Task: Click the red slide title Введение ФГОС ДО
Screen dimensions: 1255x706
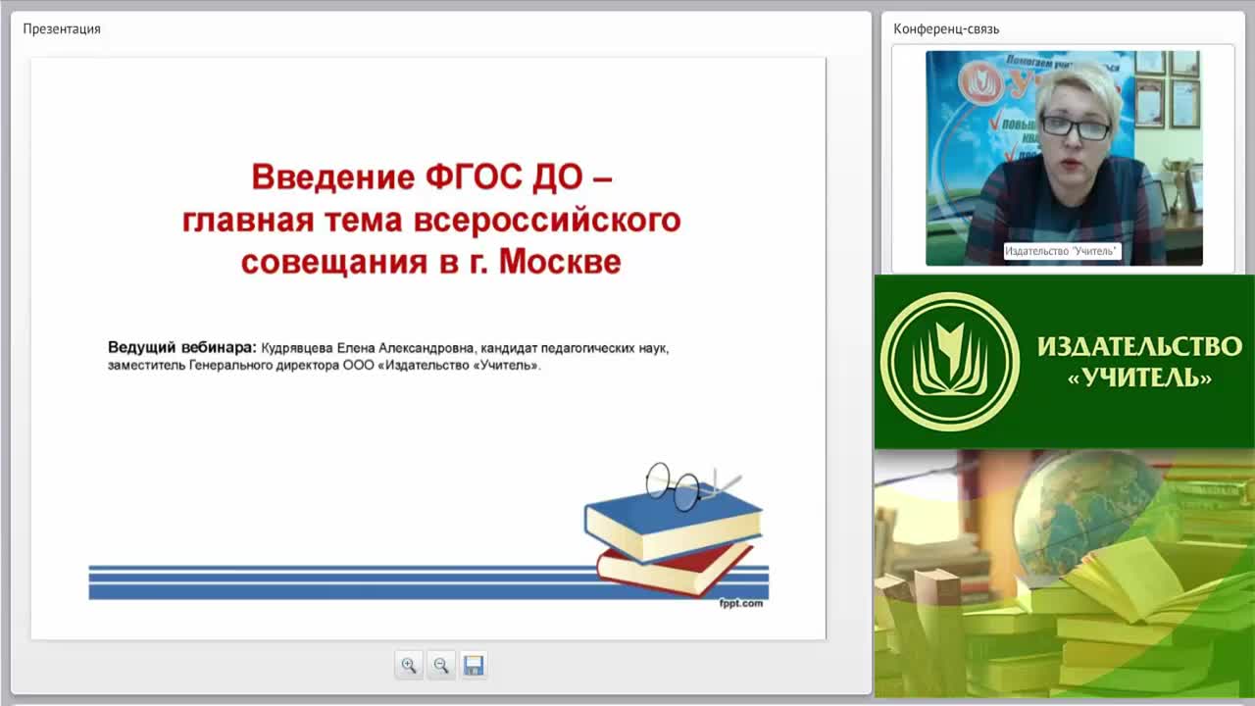Action: pos(431,177)
